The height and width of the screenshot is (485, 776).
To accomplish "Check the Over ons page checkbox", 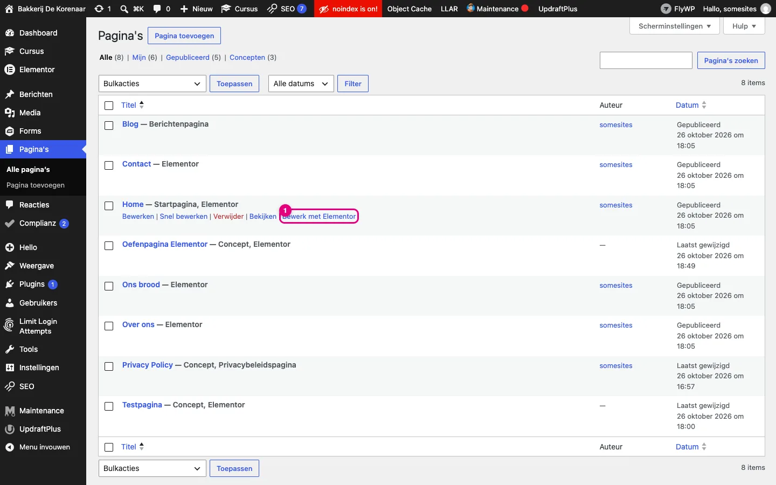I will tap(109, 326).
